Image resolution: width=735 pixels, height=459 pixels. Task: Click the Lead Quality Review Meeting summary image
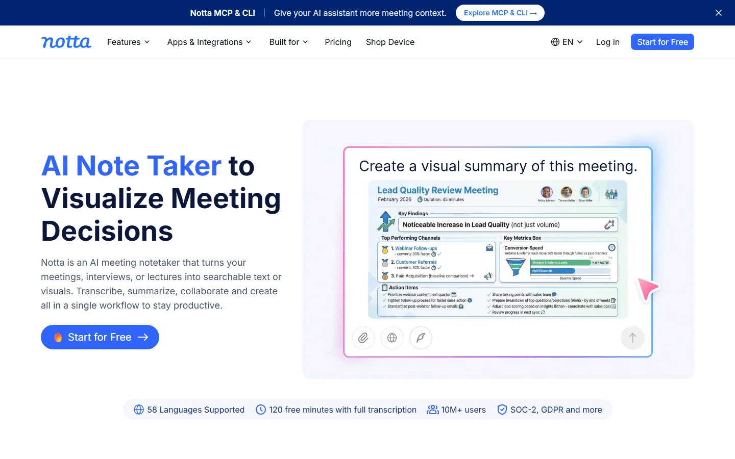point(498,249)
